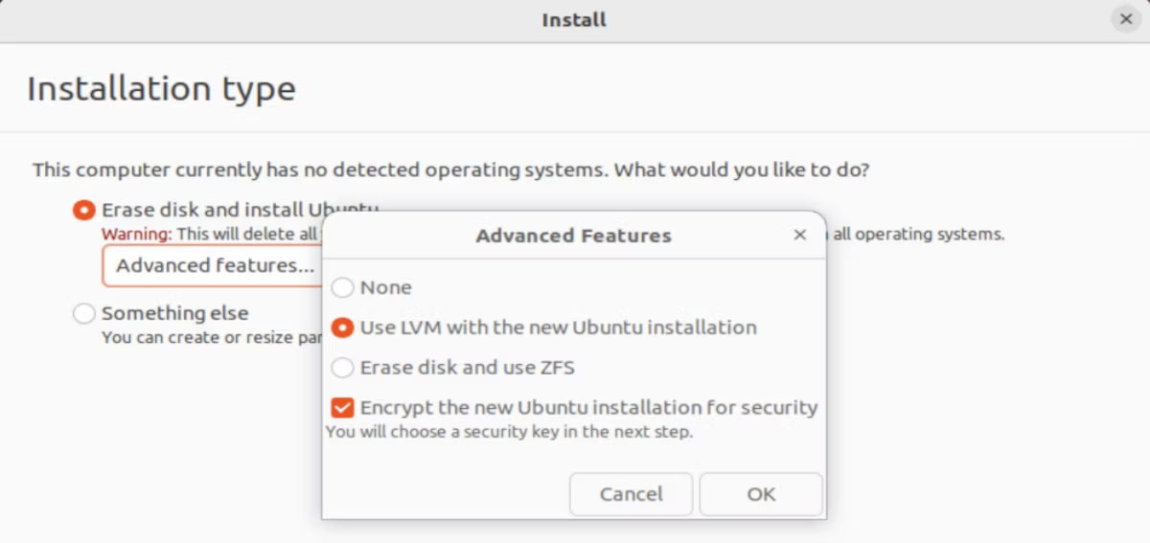Click the 'What would you like to do?' question
The height and width of the screenshot is (543, 1150).
(x=742, y=170)
